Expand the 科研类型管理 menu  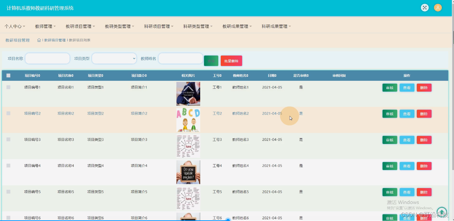tap(198, 26)
